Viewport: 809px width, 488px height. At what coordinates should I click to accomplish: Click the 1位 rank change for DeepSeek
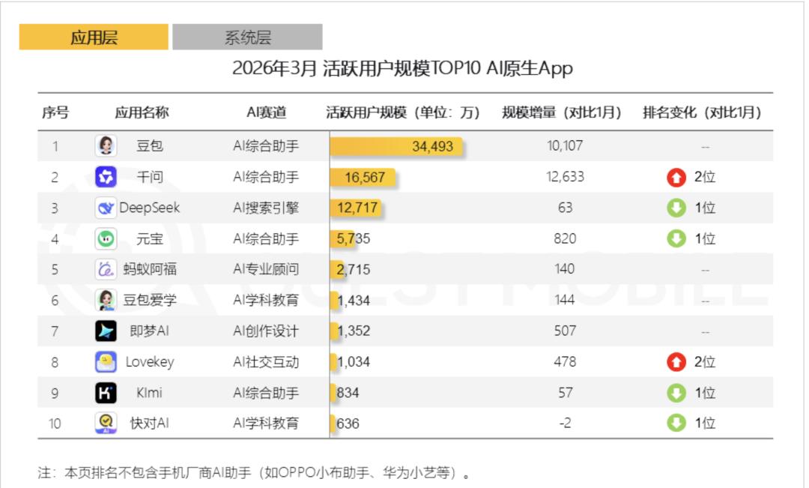(705, 208)
